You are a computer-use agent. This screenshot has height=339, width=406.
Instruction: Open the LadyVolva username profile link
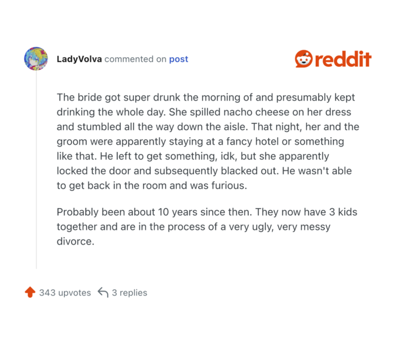[x=79, y=59]
